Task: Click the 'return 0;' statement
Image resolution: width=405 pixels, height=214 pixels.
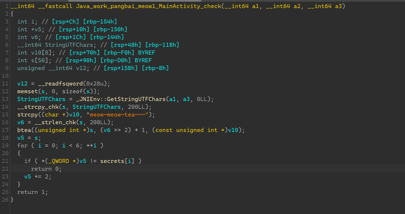Action: click(x=46, y=169)
